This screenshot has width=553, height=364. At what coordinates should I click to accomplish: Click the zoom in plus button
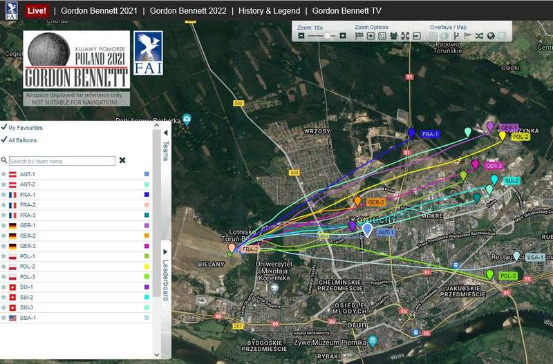[x=343, y=35]
